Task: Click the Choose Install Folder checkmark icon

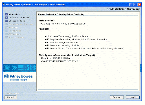Action: tap(6, 17)
